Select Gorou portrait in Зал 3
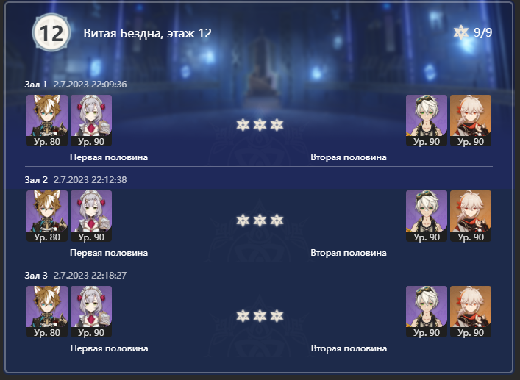 pyautogui.click(x=47, y=312)
